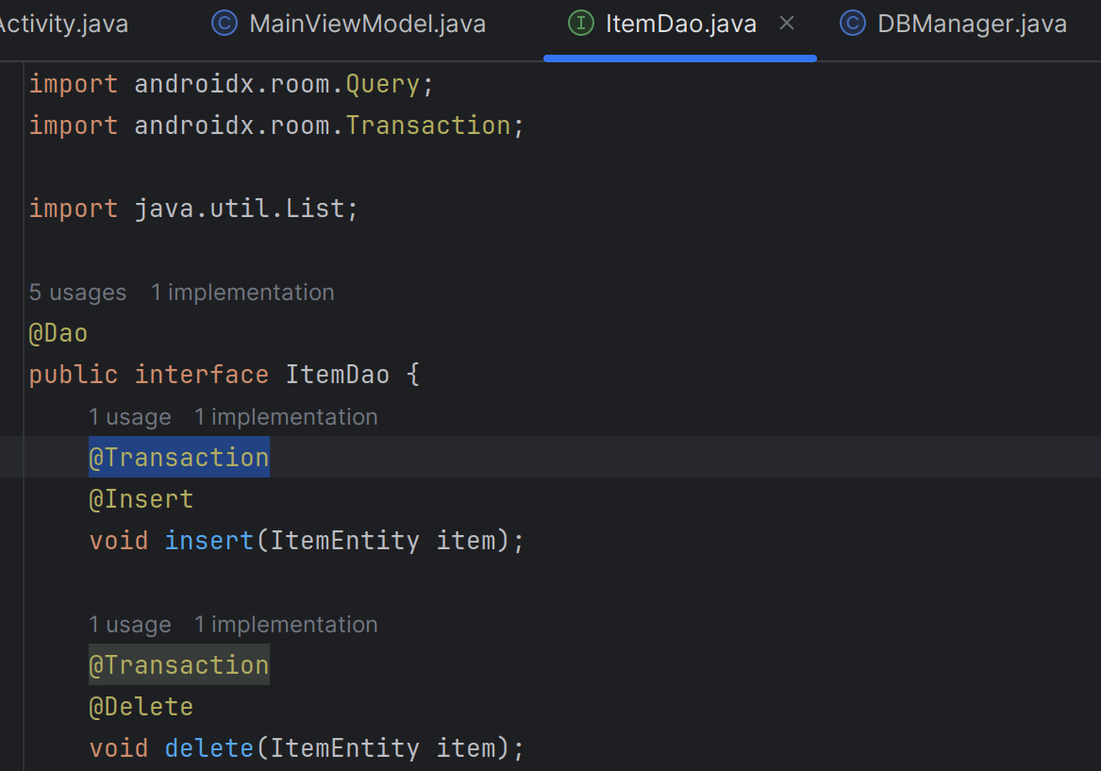Open the 1 implementation hint above insert method

286,417
